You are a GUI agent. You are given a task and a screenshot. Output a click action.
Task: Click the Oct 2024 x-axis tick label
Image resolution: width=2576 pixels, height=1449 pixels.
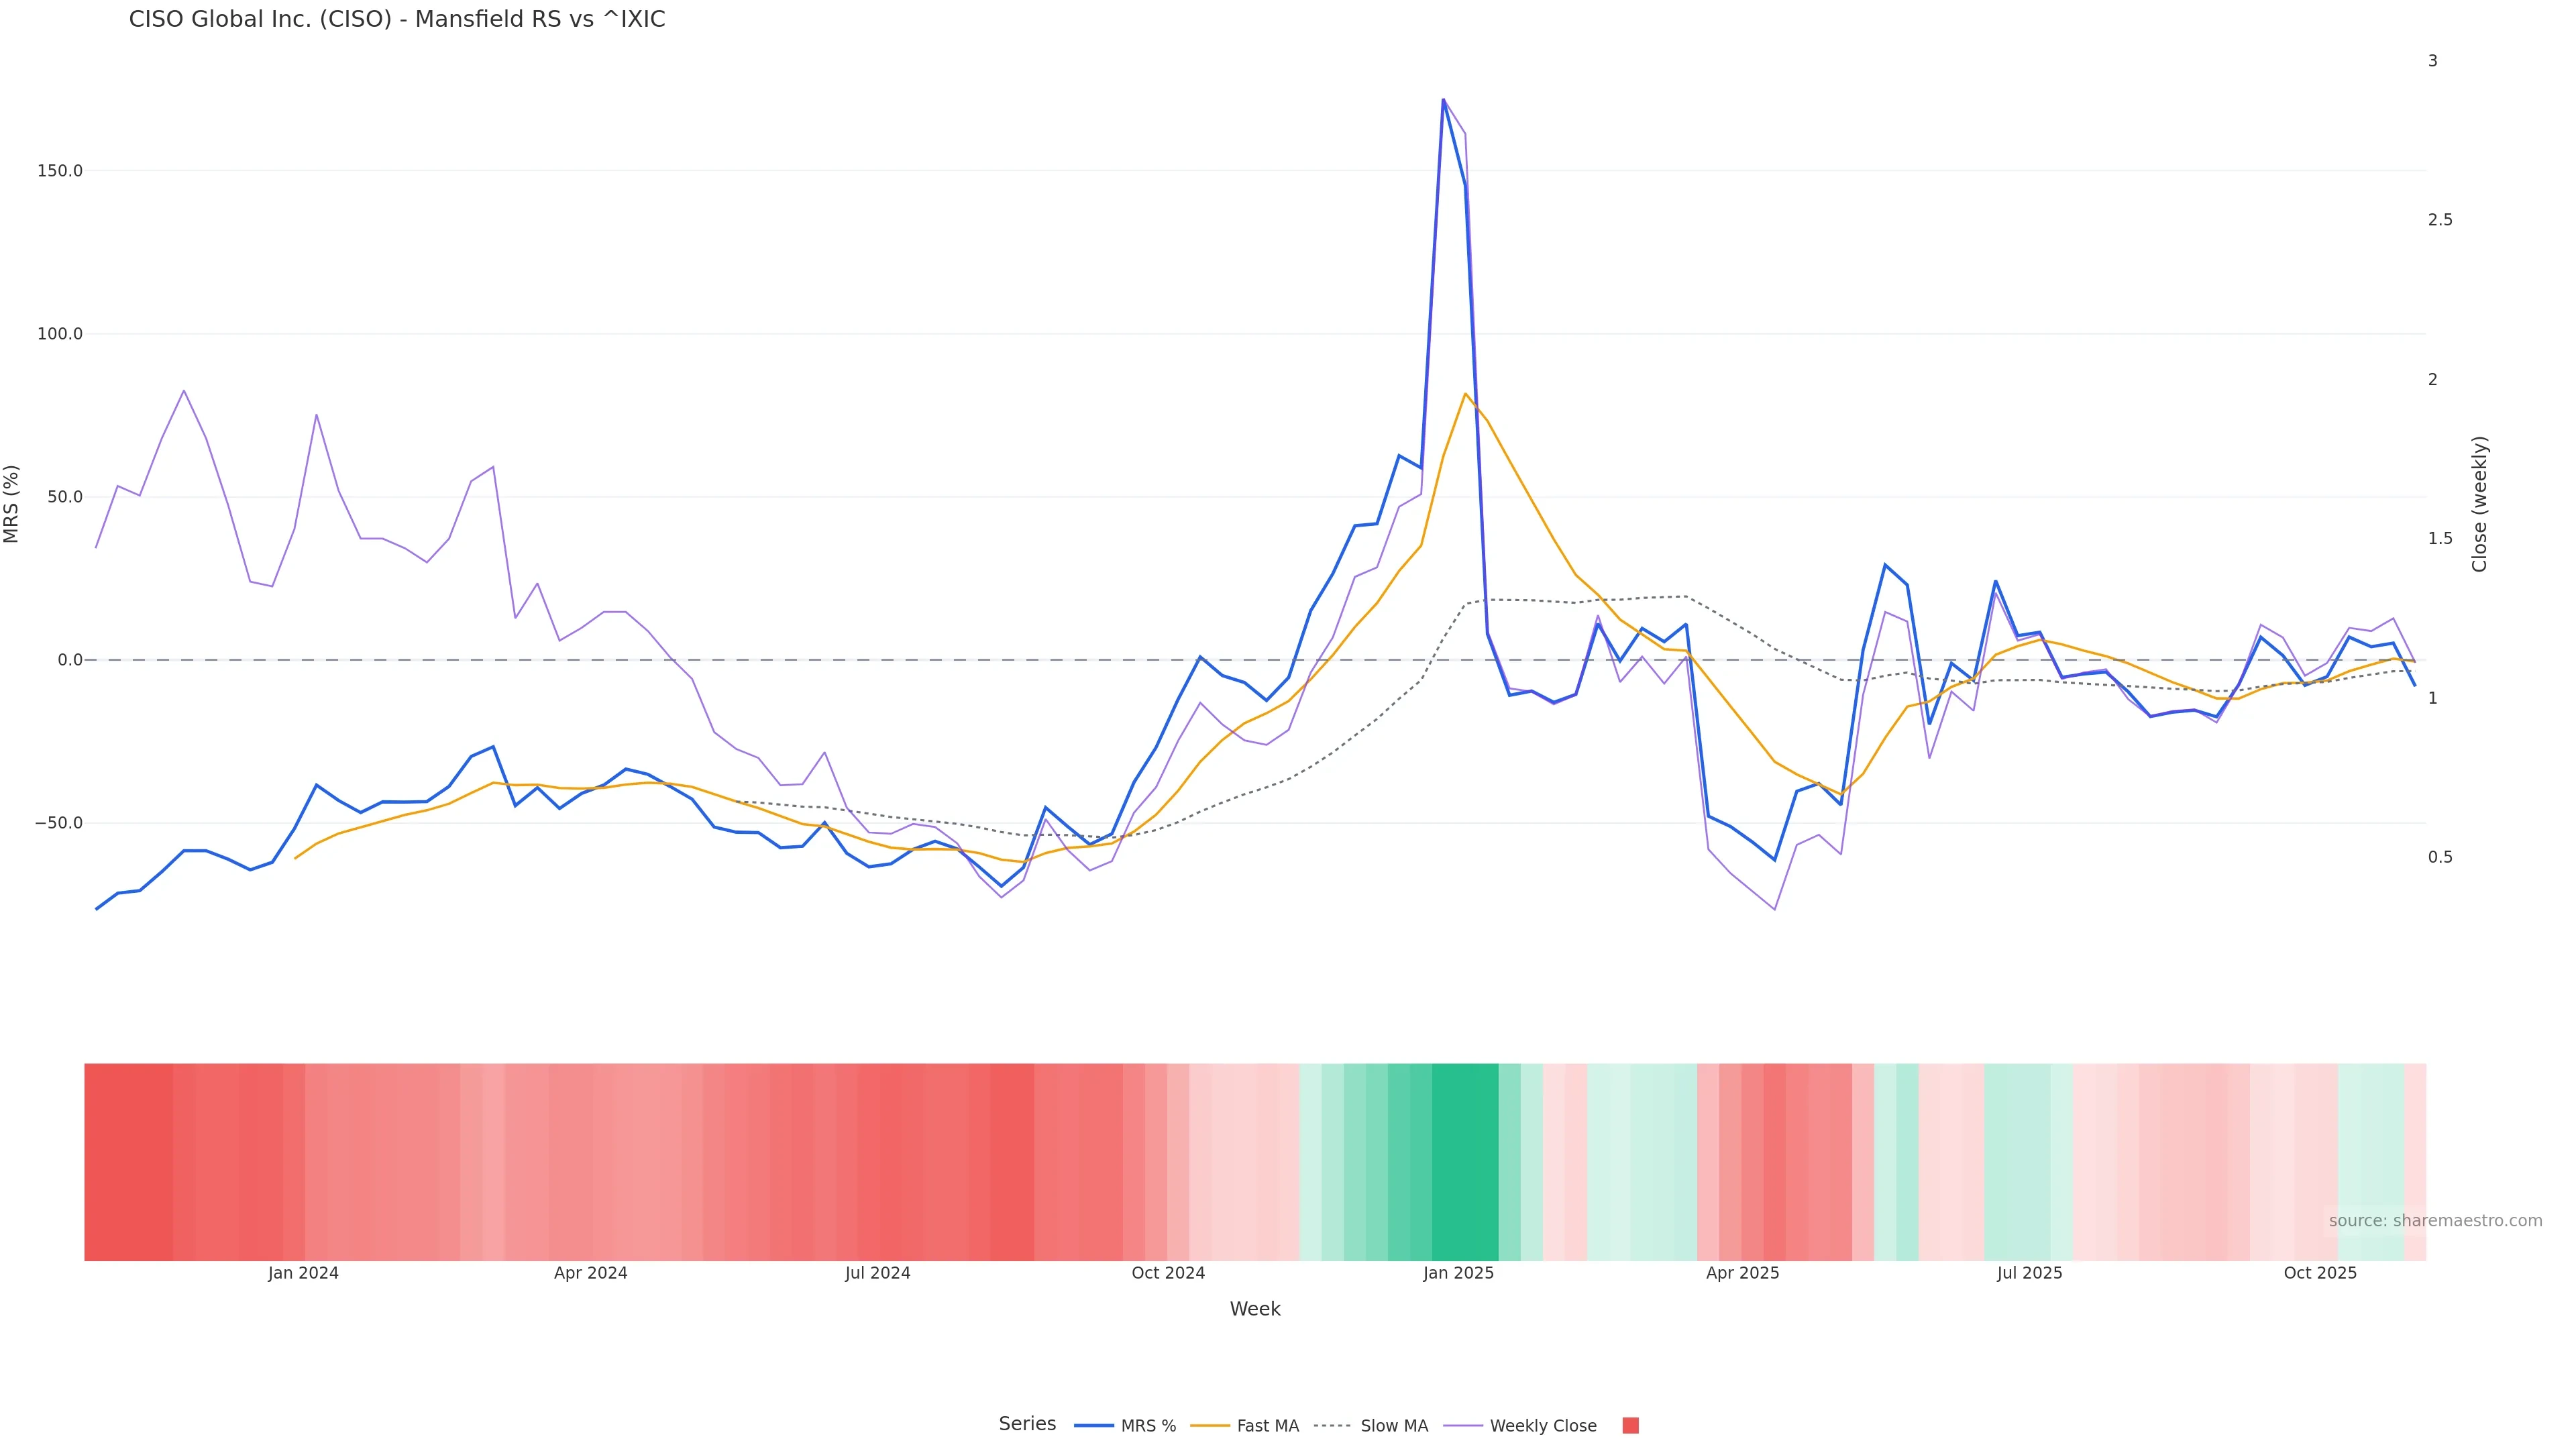click(1168, 1273)
